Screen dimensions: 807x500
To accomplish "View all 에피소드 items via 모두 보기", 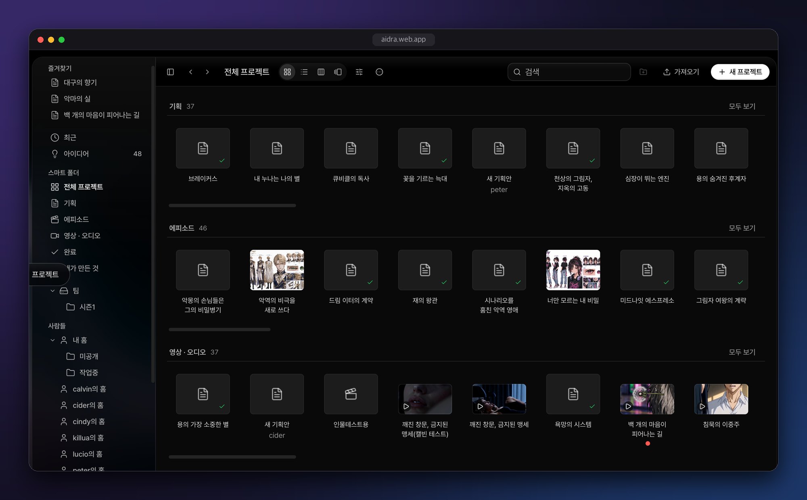I will pos(742,228).
